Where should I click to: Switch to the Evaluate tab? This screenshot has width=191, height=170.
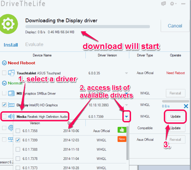(x=34, y=44)
